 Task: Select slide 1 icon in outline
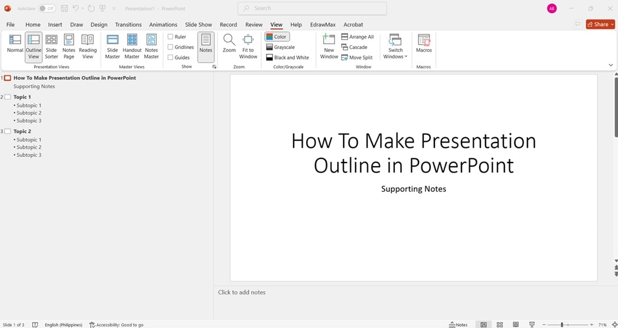click(8, 78)
